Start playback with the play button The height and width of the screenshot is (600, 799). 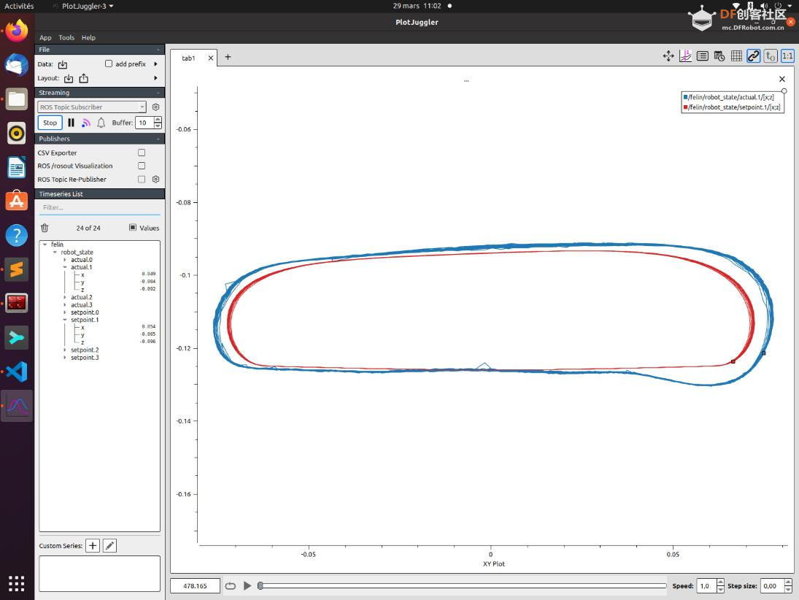(x=247, y=585)
